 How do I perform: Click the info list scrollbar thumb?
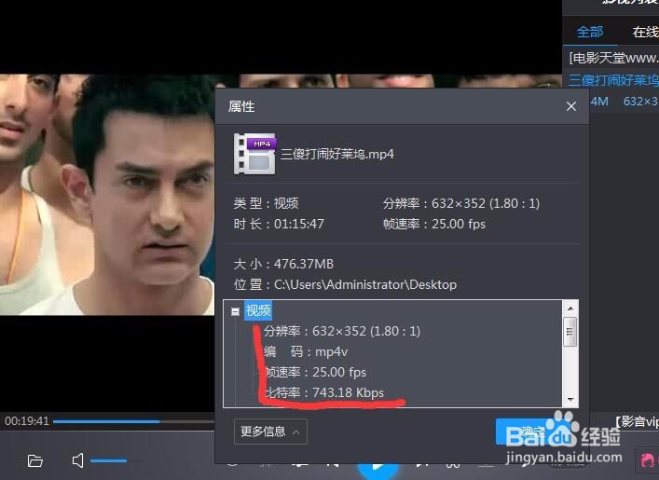click(x=570, y=332)
